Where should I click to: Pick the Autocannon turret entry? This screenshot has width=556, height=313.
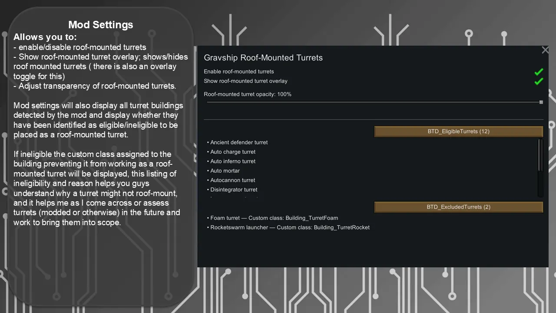(x=233, y=180)
